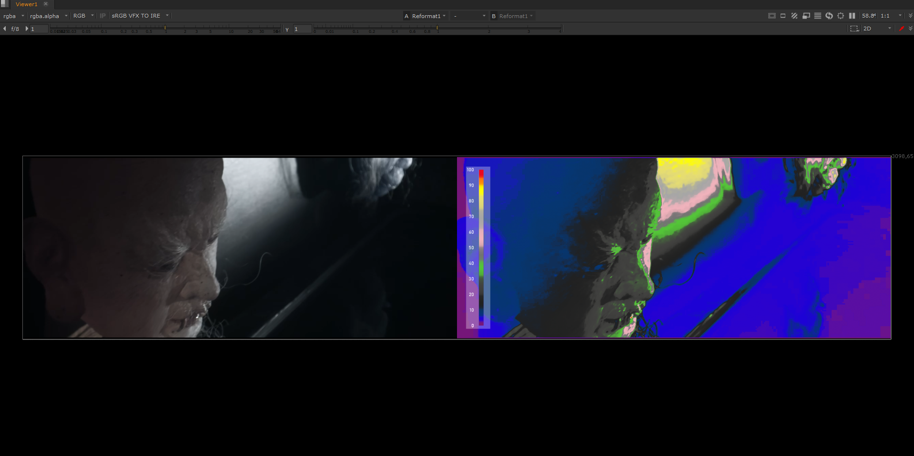This screenshot has height=456, width=914.
Task: Click the circular arrows refresh icon
Action: coord(829,16)
